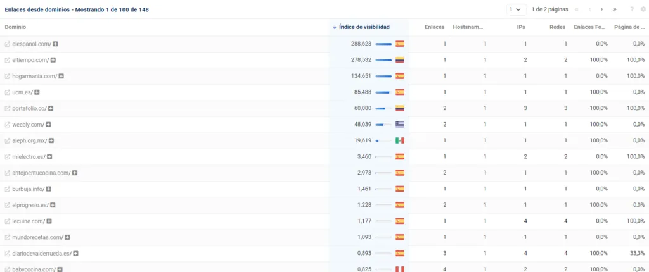This screenshot has width=649, height=272.
Task: Expand the lecuine.com row plus button
Action: (x=49, y=221)
